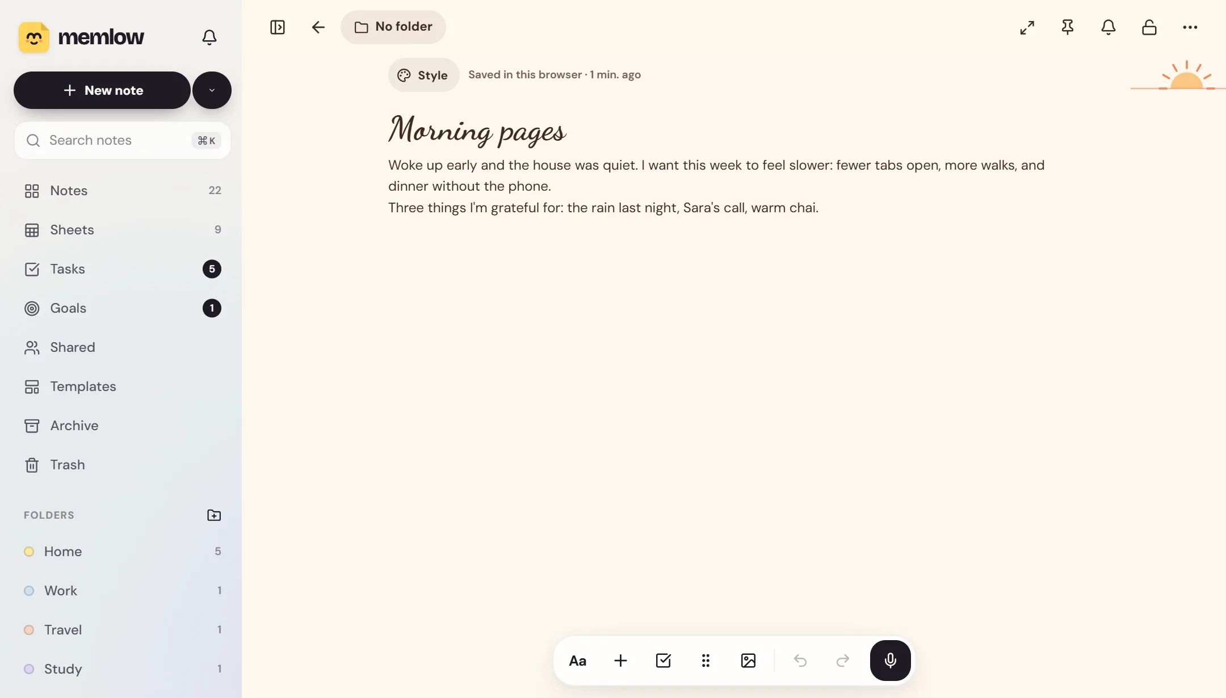
Task: Click the Saved in this browser status
Action: coord(555,75)
